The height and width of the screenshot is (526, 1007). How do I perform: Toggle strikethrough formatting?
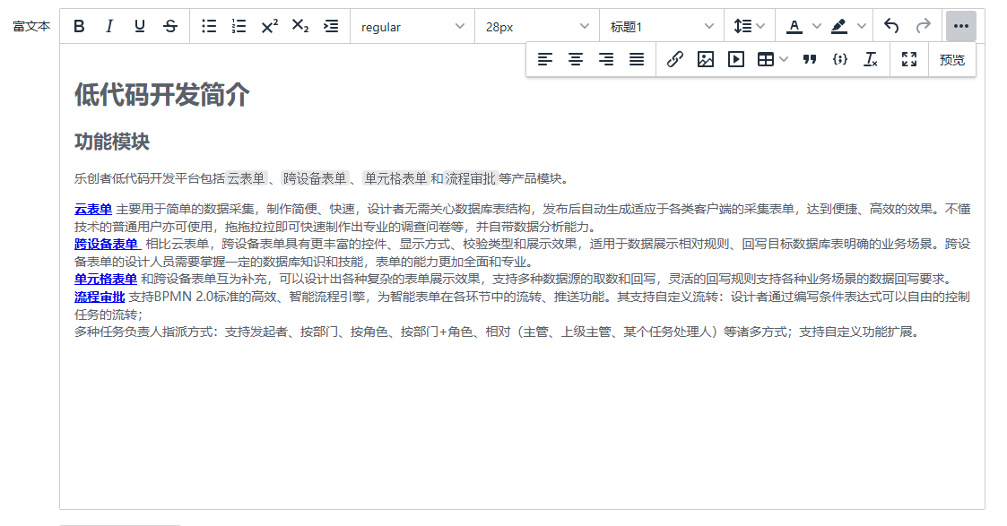tap(170, 27)
